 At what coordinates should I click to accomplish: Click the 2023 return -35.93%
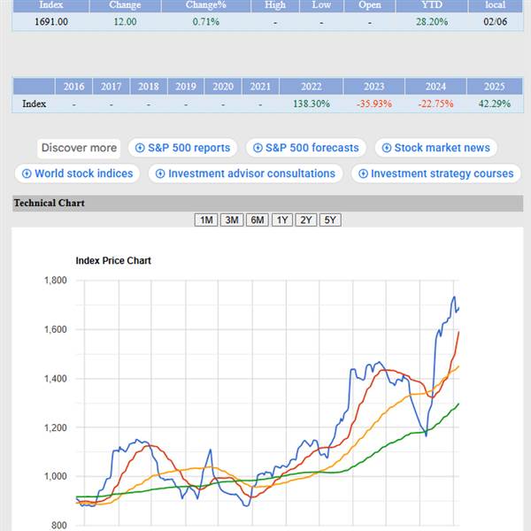coord(373,104)
